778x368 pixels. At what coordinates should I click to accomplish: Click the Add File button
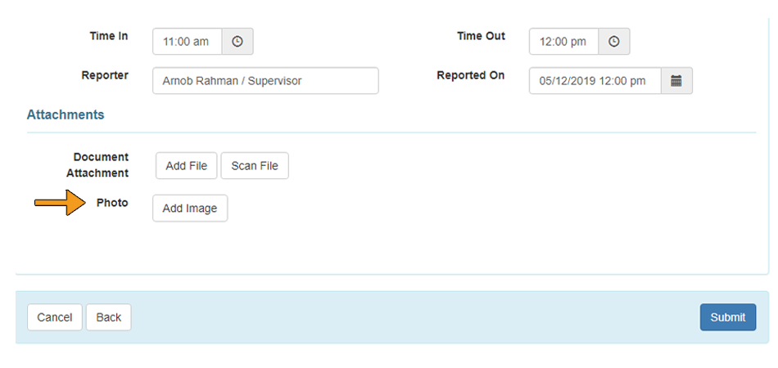click(x=186, y=165)
